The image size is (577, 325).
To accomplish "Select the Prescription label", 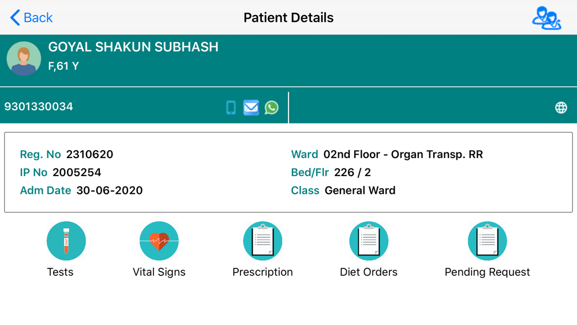I will (263, 272).
